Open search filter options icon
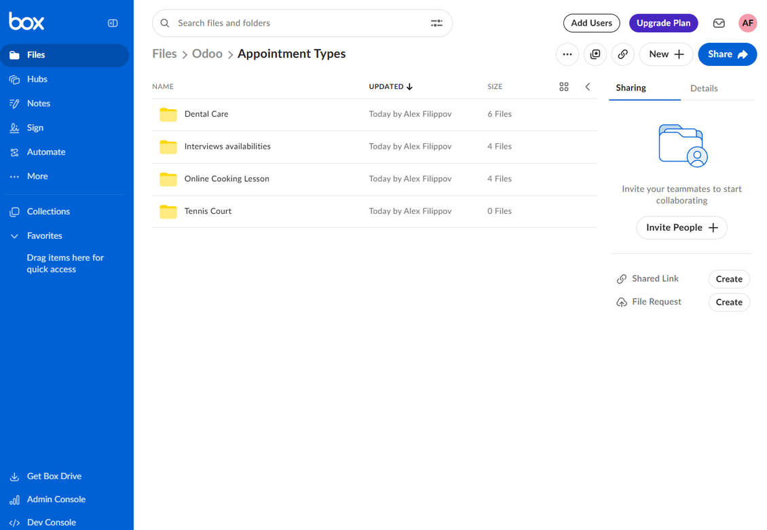Image resolution: width=767 pixels, height=530 pixels. pyautogui.click(x=436, y=23)
